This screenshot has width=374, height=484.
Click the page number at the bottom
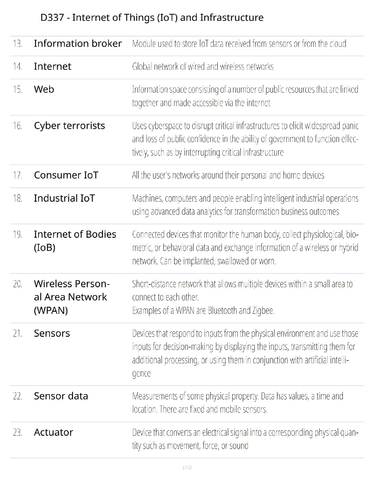187,467
